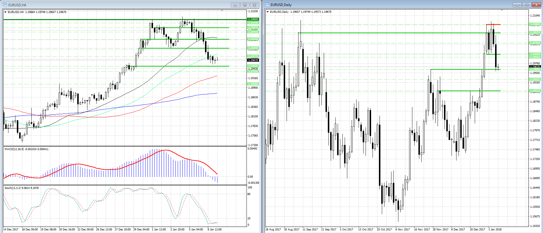Click the EURUSD,H4 window chart icon
This screenshot has width=543, height=233.
pos(5,5)
